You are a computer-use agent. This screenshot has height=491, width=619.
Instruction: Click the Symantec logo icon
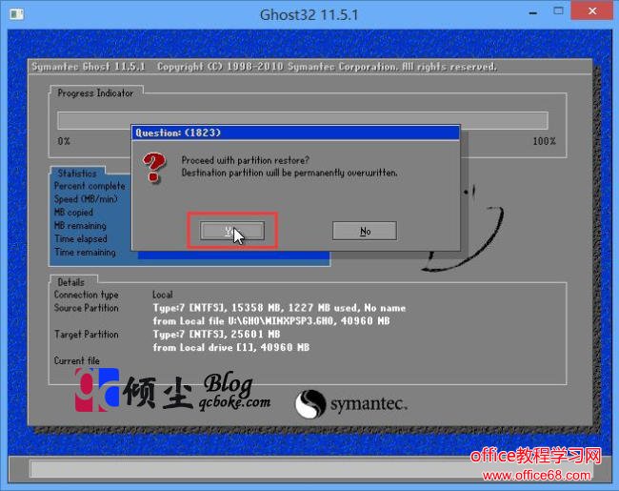point(310,403)
